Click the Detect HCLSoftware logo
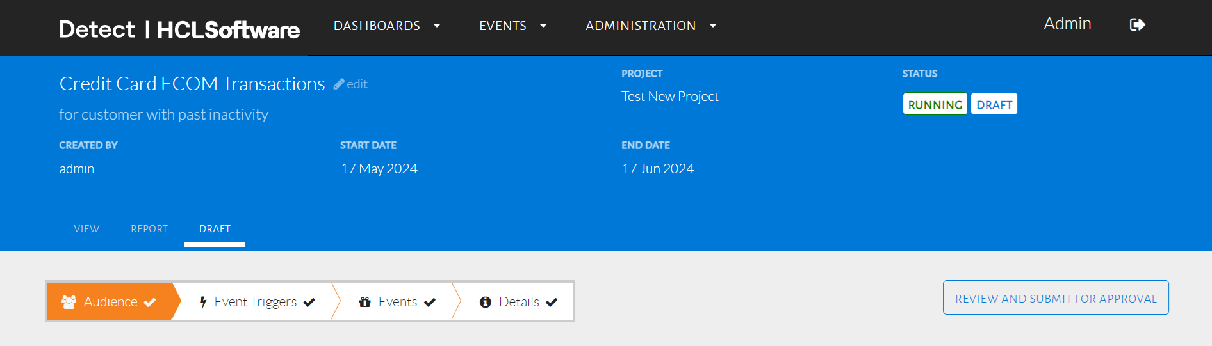The width and height of the screenshot is (1212, 346). (x=179, y=29)
